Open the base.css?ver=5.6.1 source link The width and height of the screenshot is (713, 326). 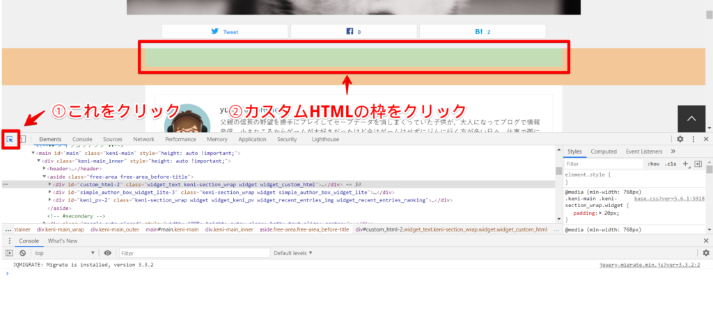(x=669, y=198)
